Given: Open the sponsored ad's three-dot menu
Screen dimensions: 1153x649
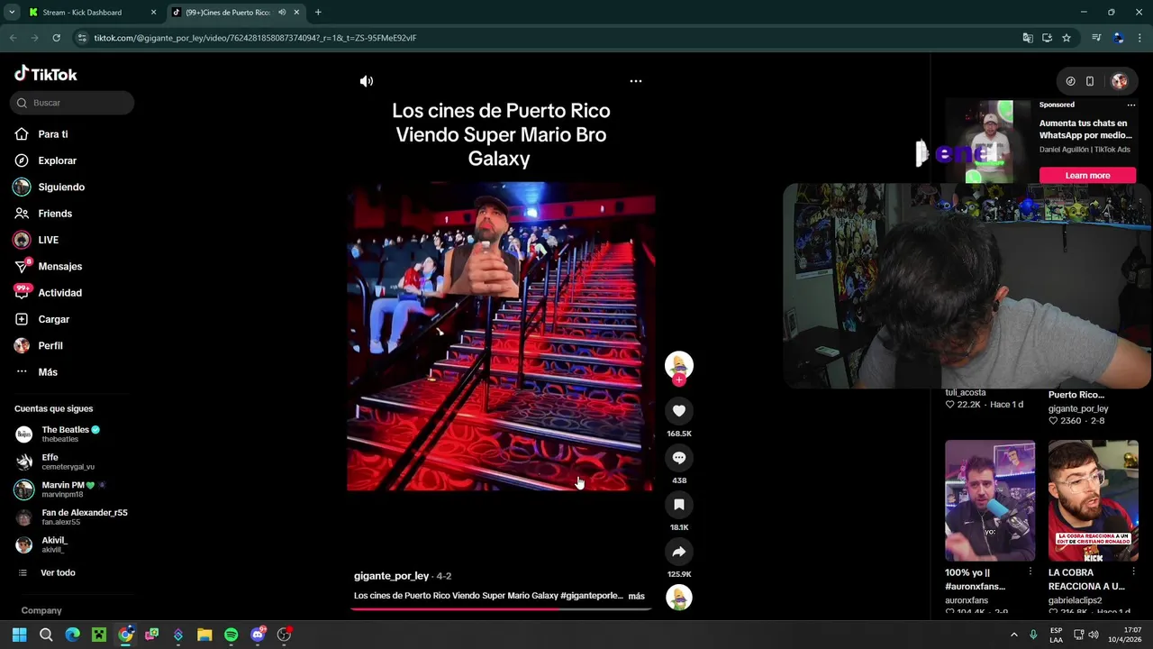Looking at the screenshot, I should (x=1131, y=105).
